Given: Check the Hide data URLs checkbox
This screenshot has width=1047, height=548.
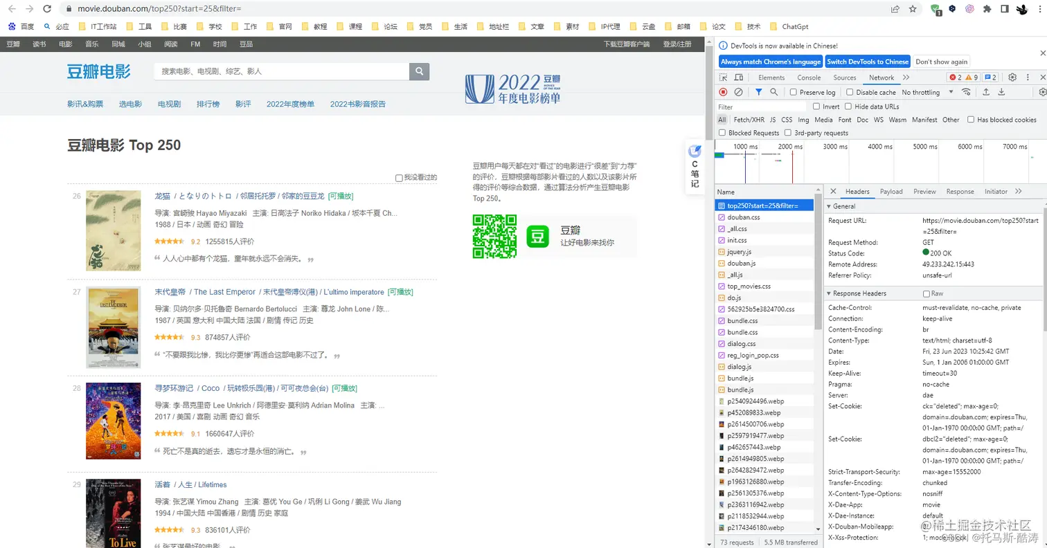Looking at the screenshot, I should tap(848, 107).
